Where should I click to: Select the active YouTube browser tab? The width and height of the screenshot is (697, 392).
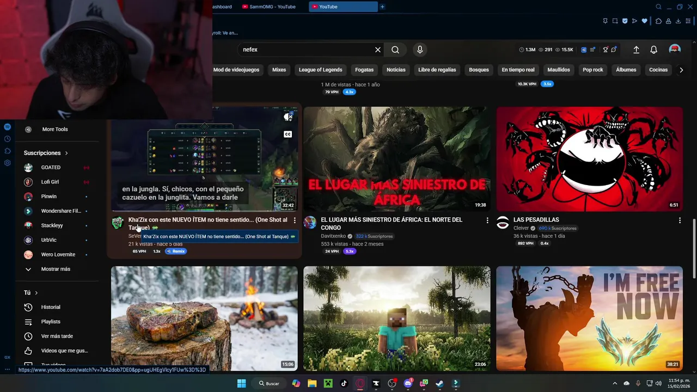click(343, 7)
